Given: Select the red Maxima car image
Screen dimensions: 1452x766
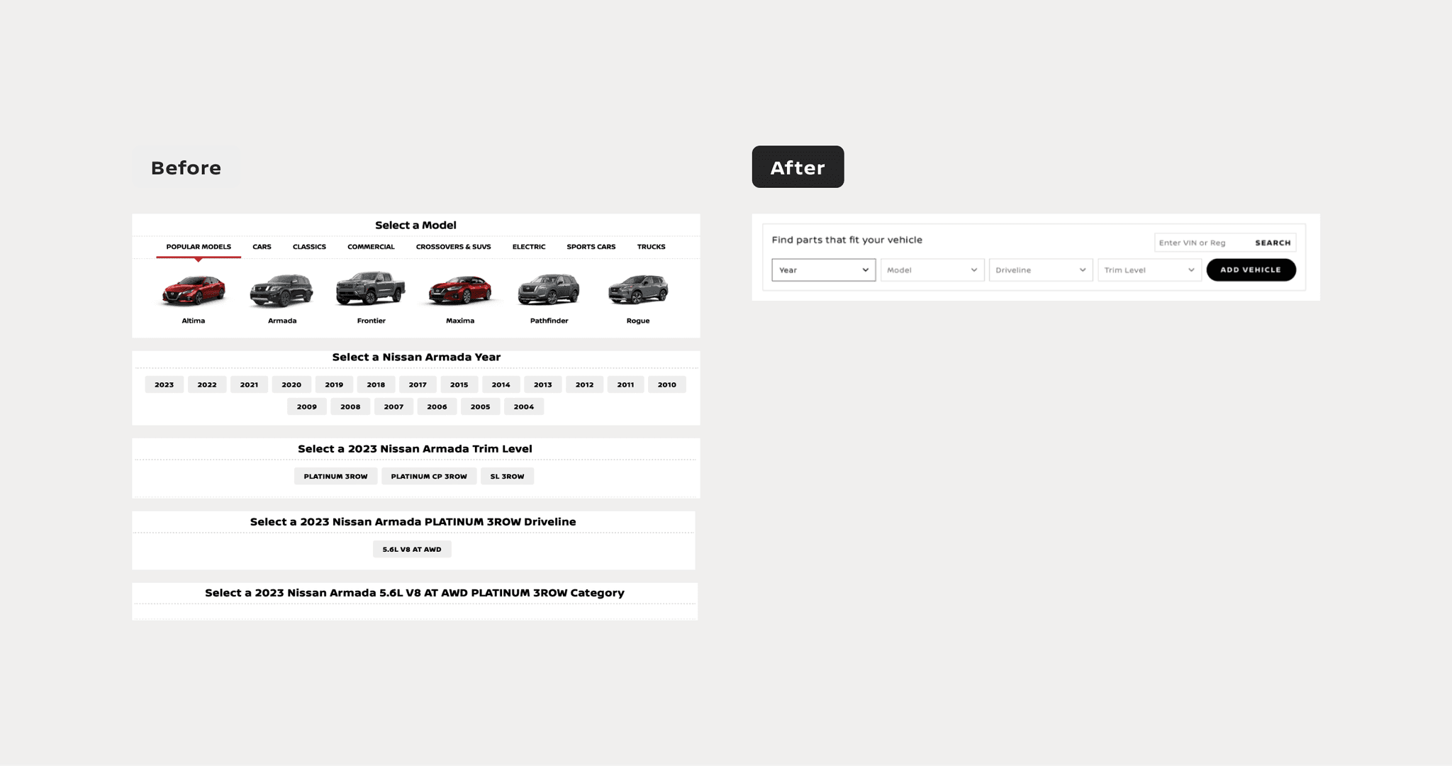Looking at the screenshot, I should click(460, 290).
